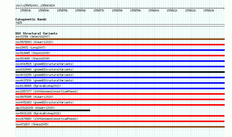Open variant nsv520699 (Shaikh2009) label
Screen dimensions: 232x137
click(x=33, y=58)
